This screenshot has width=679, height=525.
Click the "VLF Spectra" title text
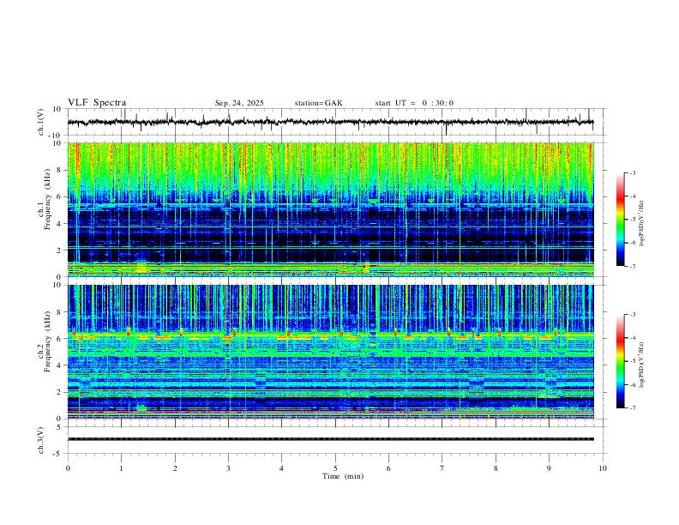click(x=97, y=103)
